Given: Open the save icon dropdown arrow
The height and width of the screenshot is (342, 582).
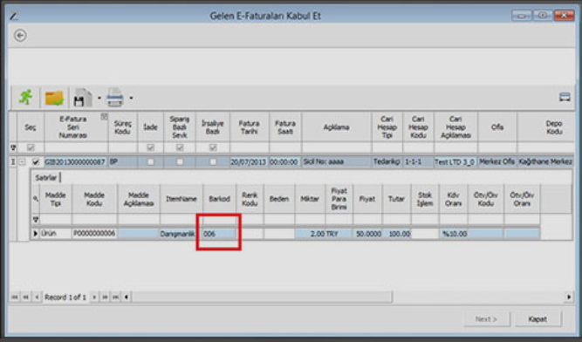Looking at the screenshot, I should (x=99, y=99).
